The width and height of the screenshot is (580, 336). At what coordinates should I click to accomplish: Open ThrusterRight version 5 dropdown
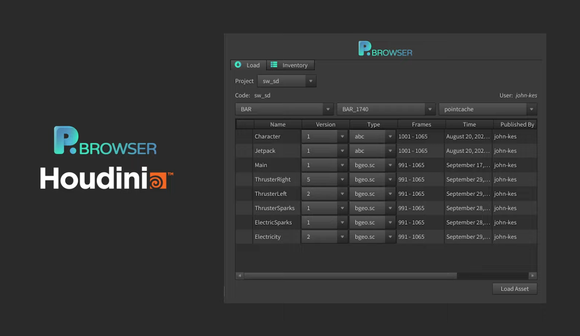coord(325,180)
